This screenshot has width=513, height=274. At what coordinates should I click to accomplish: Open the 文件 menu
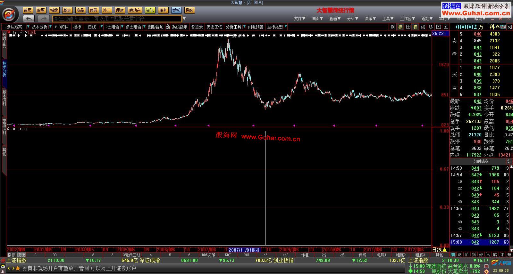pos(300,19)
